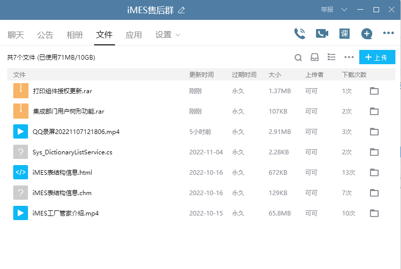This screenshot has width=401, height=269.
Task: Sort by 大小 column header
Action: [275, 75]
